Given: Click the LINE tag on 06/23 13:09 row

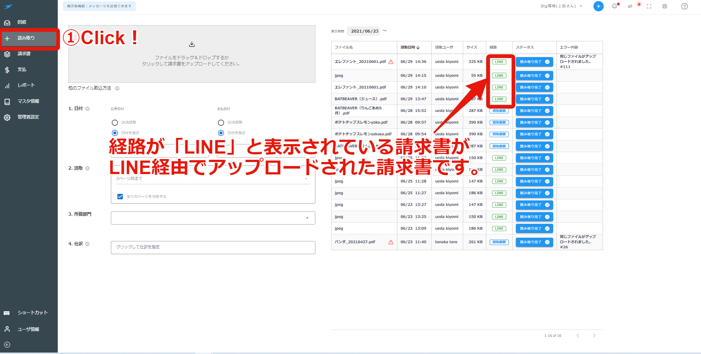Looking at the screenshot, I should click(x=499, y=229).
